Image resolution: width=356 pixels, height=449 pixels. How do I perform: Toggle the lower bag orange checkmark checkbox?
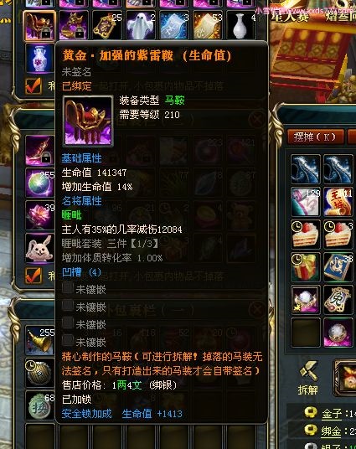34,276
